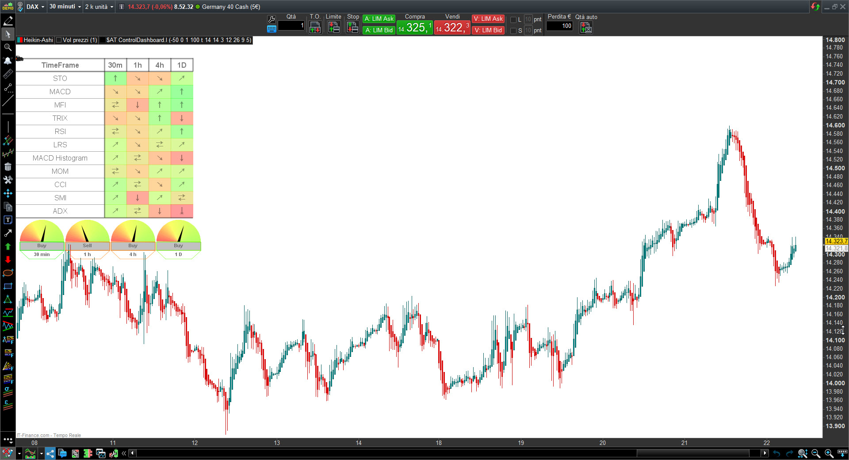Viewport: 849px width, 460px height.
Task: Open the alert bell tool
Action: click(x=8, y=61)
